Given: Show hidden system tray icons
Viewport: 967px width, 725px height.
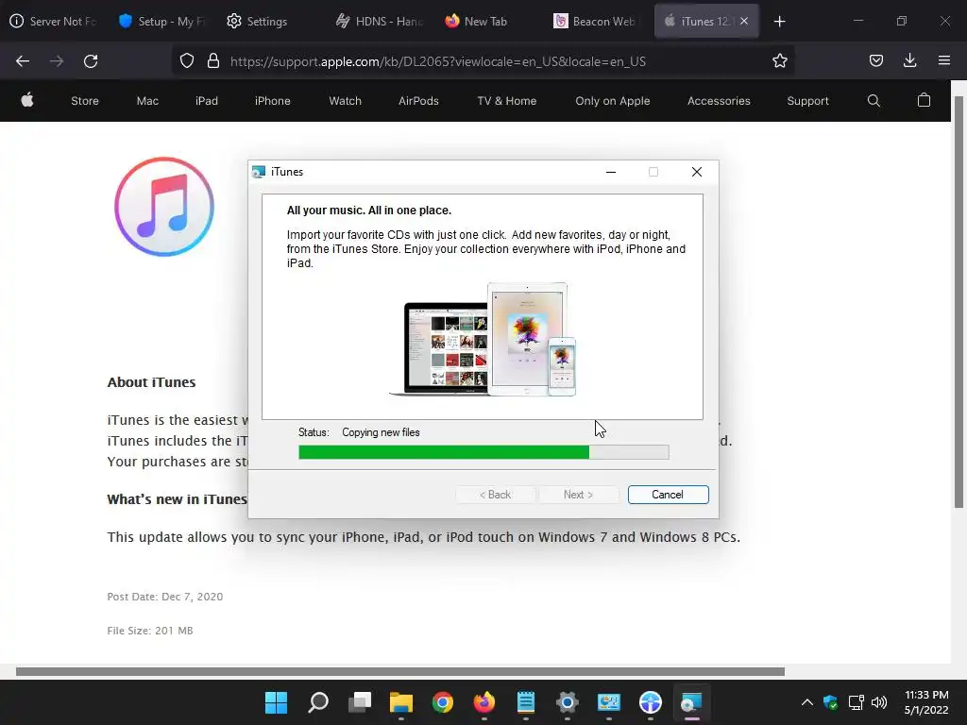Looking at the screenshot, I should 806,702.
